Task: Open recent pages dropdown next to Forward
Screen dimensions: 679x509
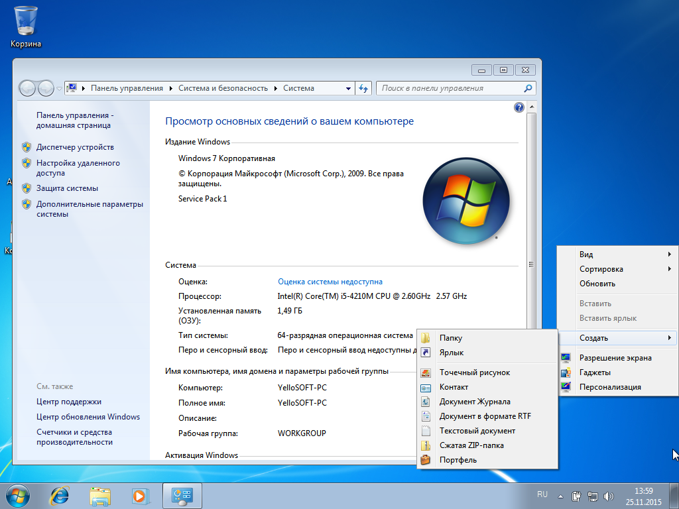Action: [x=59, y=89]
